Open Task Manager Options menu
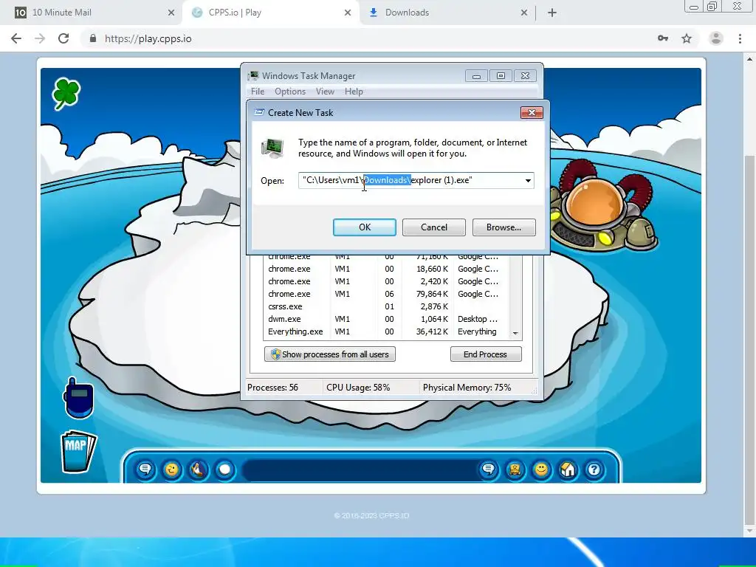The width and height of the screenshot is (756, 567). [290, 92]
